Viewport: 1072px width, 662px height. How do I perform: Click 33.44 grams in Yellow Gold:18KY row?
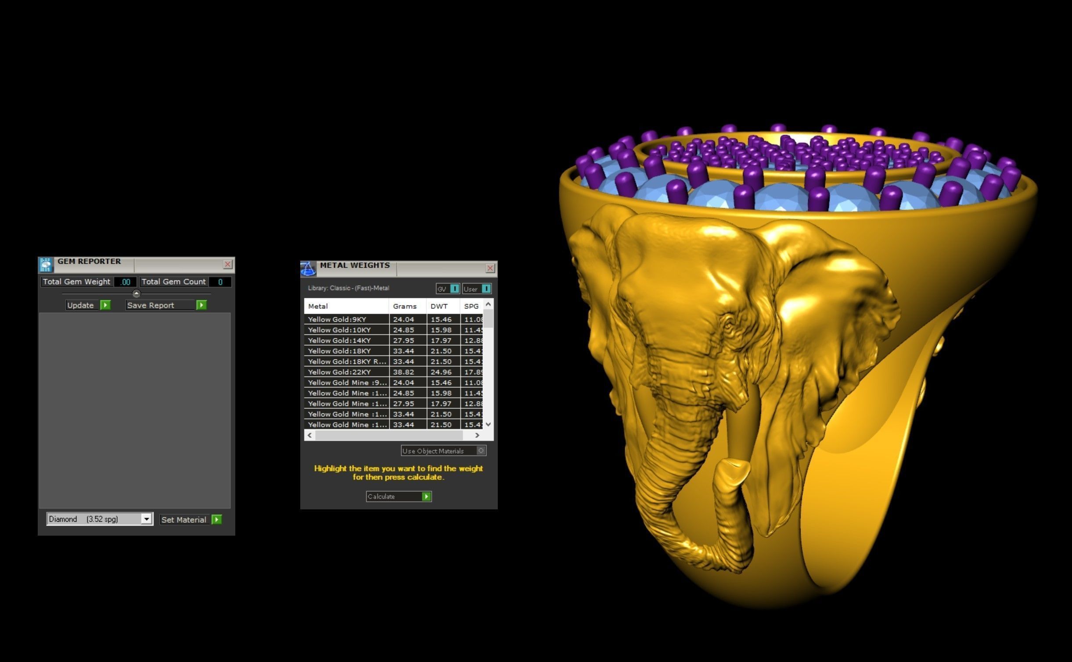coord(408,351)
